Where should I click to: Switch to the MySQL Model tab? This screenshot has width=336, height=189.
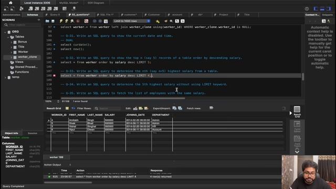pos(69,3)
